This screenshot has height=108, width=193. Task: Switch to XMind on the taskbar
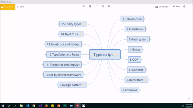[78, 106]
